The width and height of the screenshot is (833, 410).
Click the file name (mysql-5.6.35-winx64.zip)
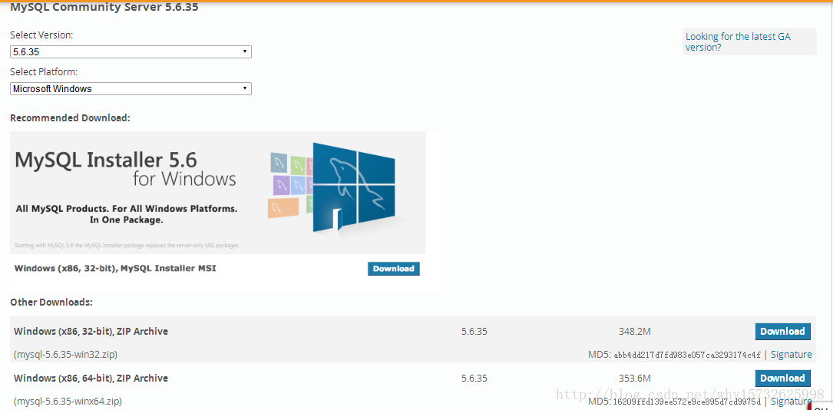tap(68, 401)
